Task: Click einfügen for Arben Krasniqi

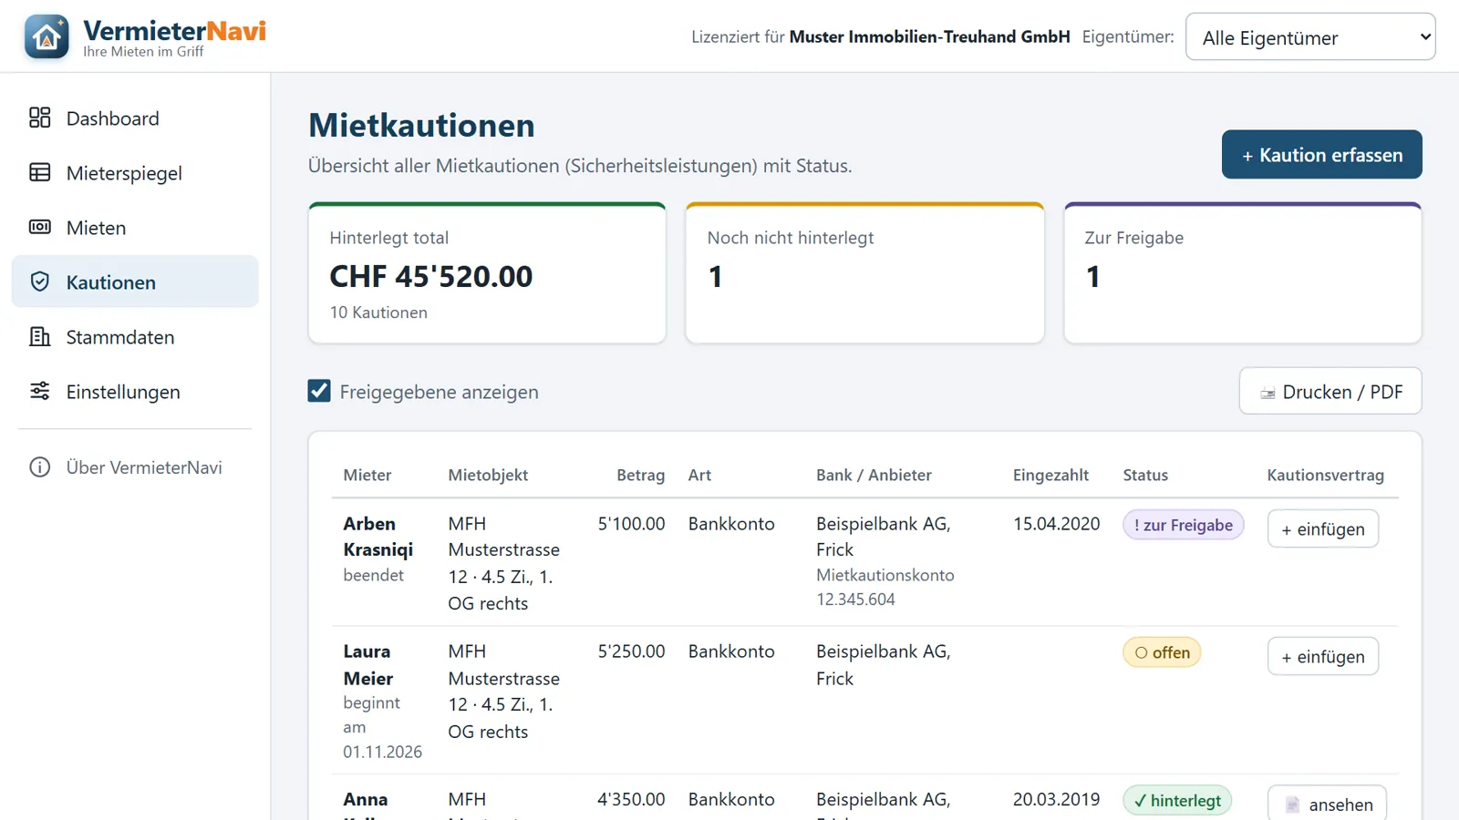Action: (1322, 529)
